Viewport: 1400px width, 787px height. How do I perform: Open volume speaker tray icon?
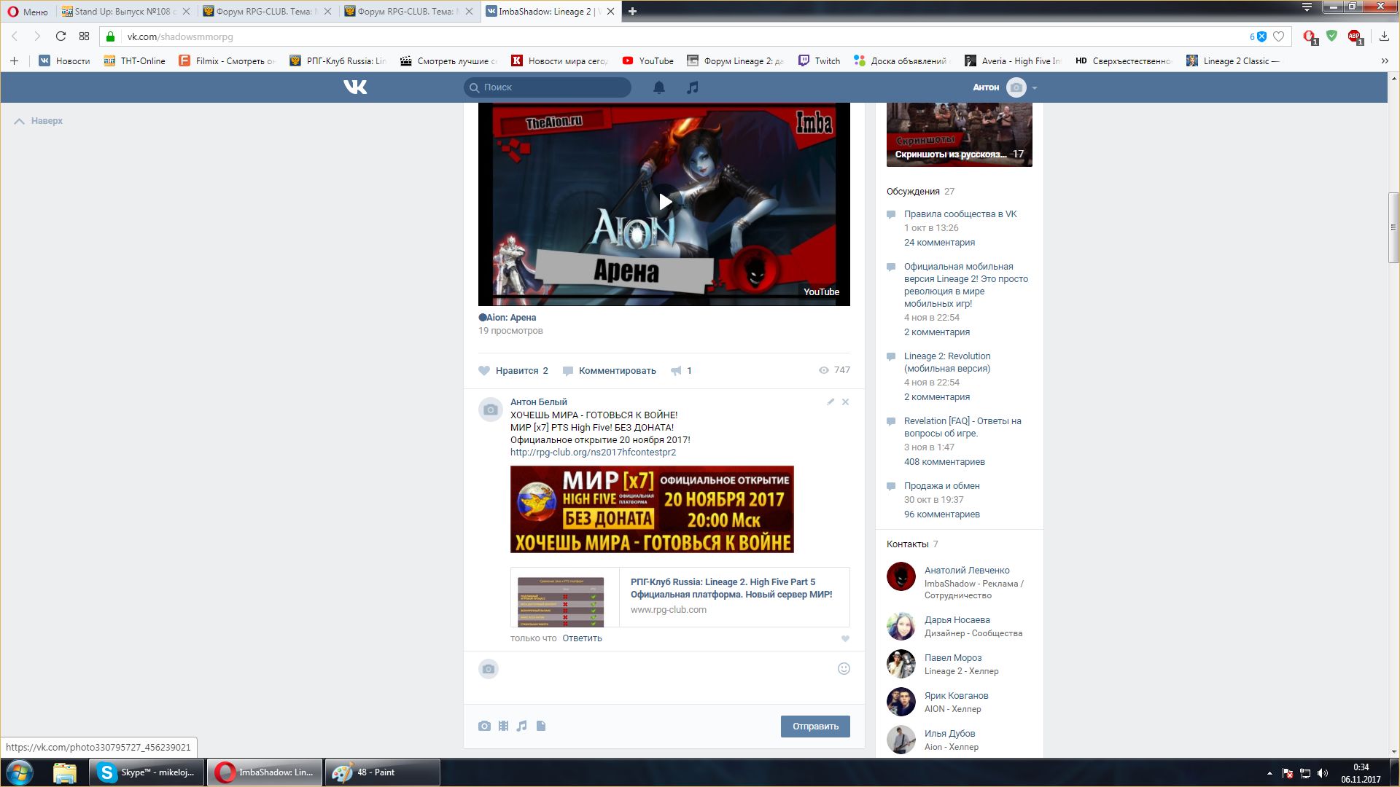[1323, 773]
